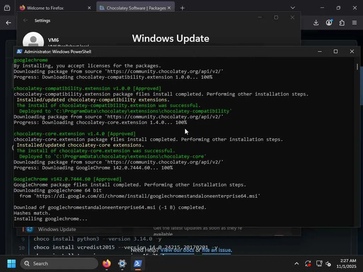Click muted volume tray icon
363x272 pixels.
328,263
